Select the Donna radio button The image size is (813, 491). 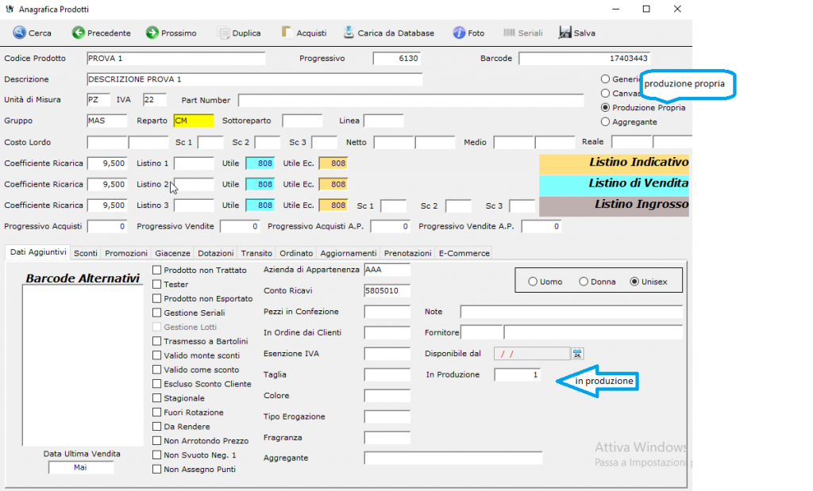click(x=584, y=282)
